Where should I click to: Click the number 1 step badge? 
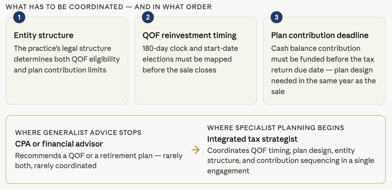click(19, 17)
